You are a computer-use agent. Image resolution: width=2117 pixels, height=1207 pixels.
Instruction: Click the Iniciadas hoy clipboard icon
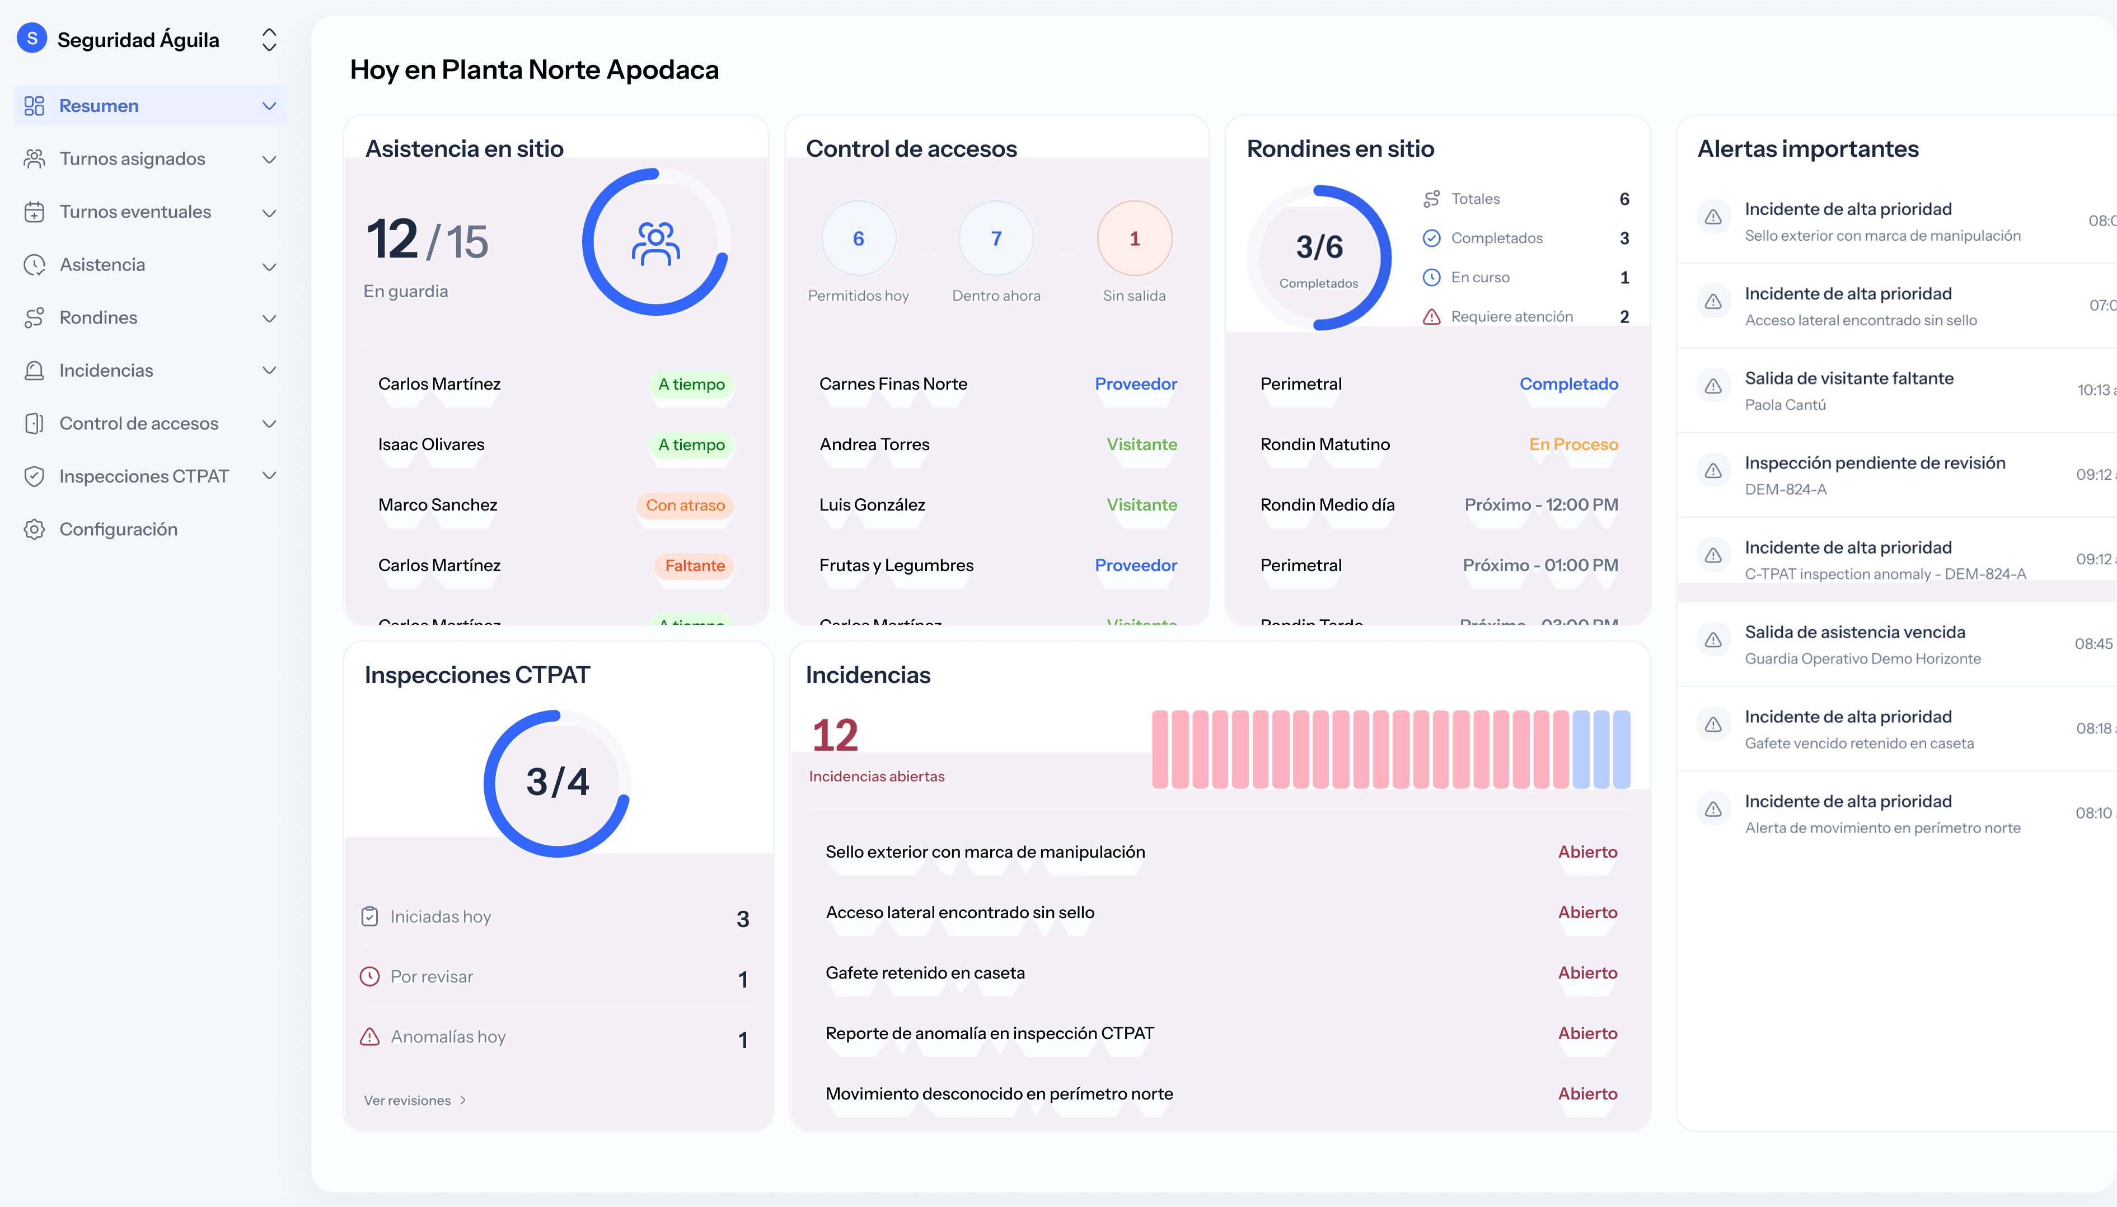point(369,917)
